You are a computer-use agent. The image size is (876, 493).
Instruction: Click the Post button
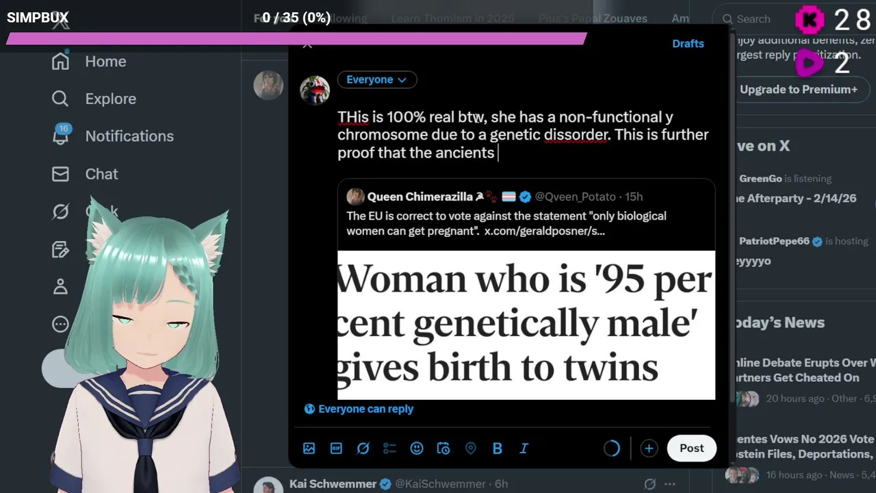tap(691, 448)
